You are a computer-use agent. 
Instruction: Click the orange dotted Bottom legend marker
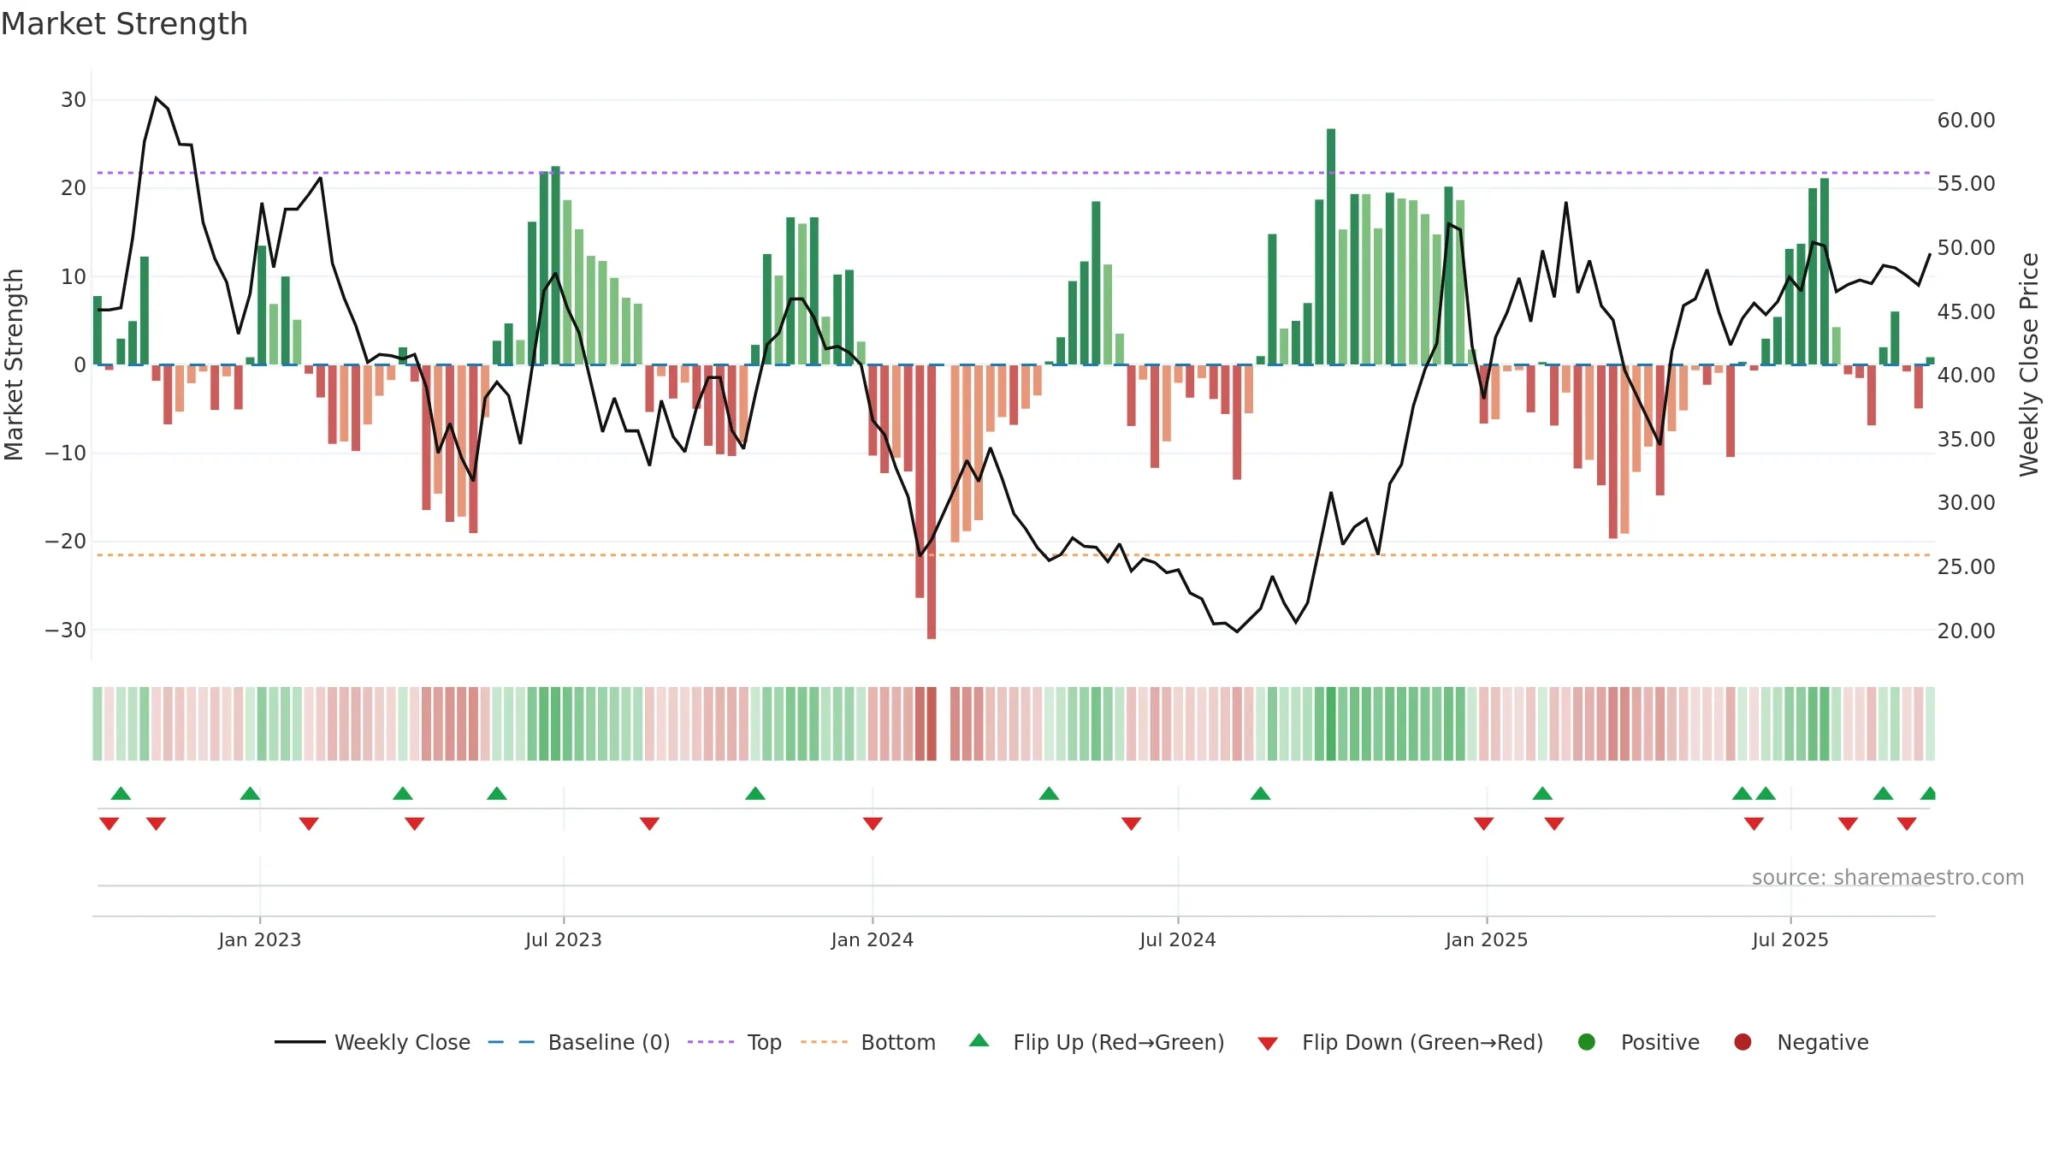pos(824,1042)
